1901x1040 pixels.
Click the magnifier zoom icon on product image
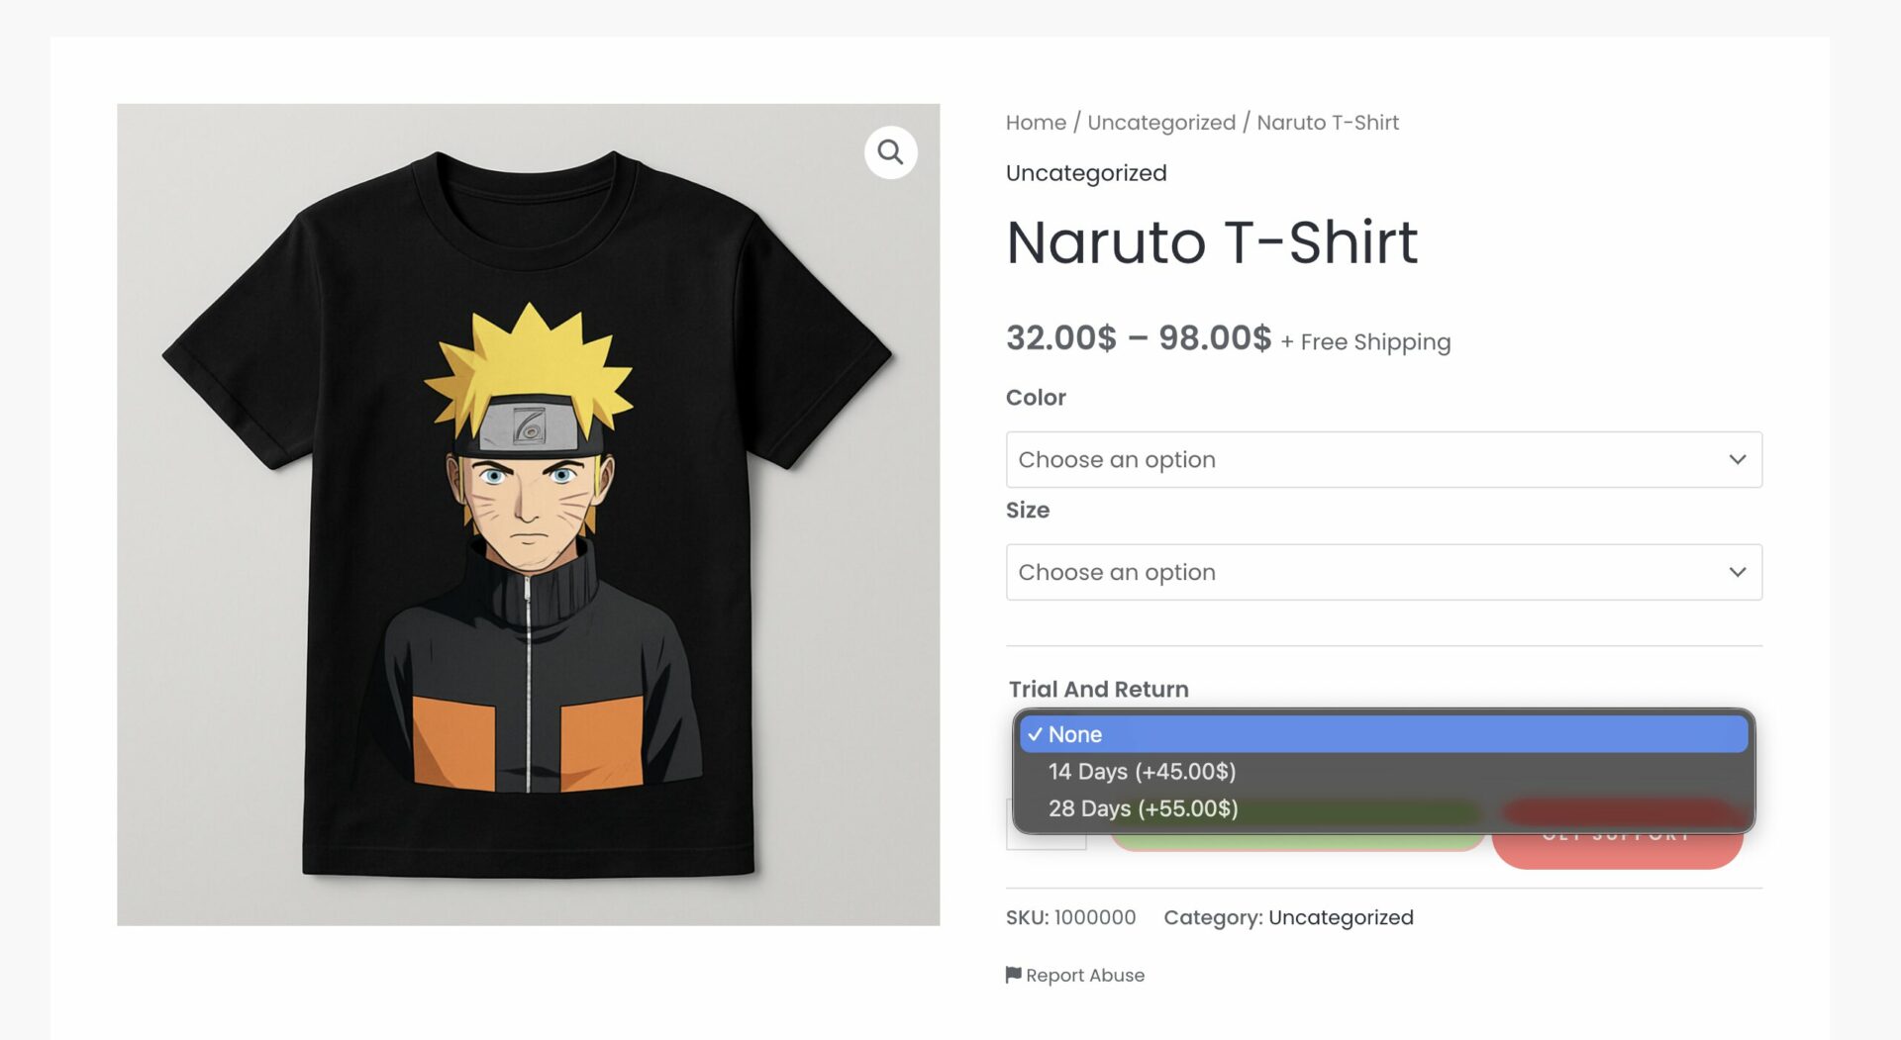tap(890, 152)
